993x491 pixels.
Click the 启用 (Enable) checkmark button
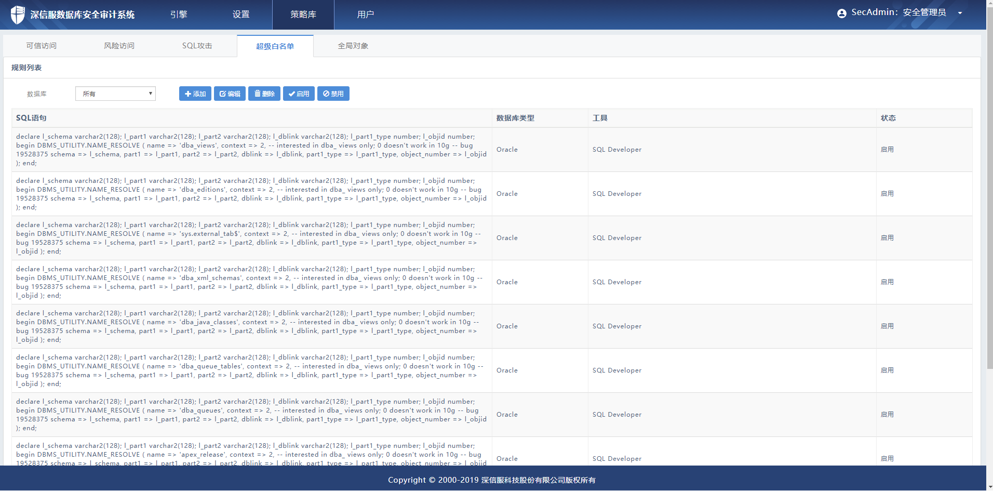[x=299, y=94]
